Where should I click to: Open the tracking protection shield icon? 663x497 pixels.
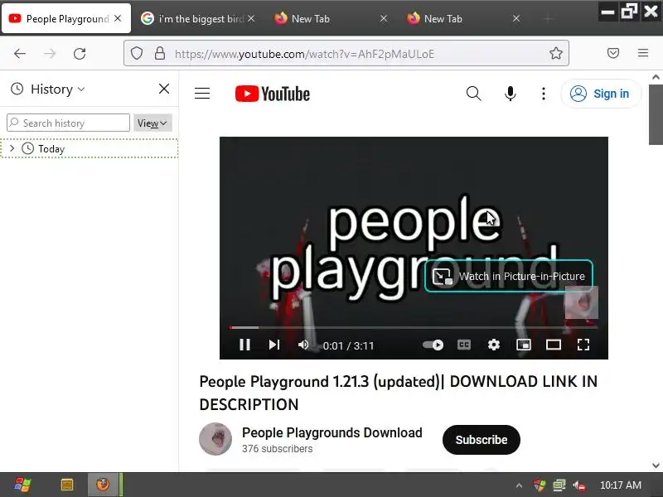click(x=137, y=54)
